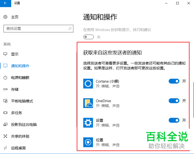194x154 pixels.
Task: Click the search magnifier icon
Action: (x=70, y=28)
